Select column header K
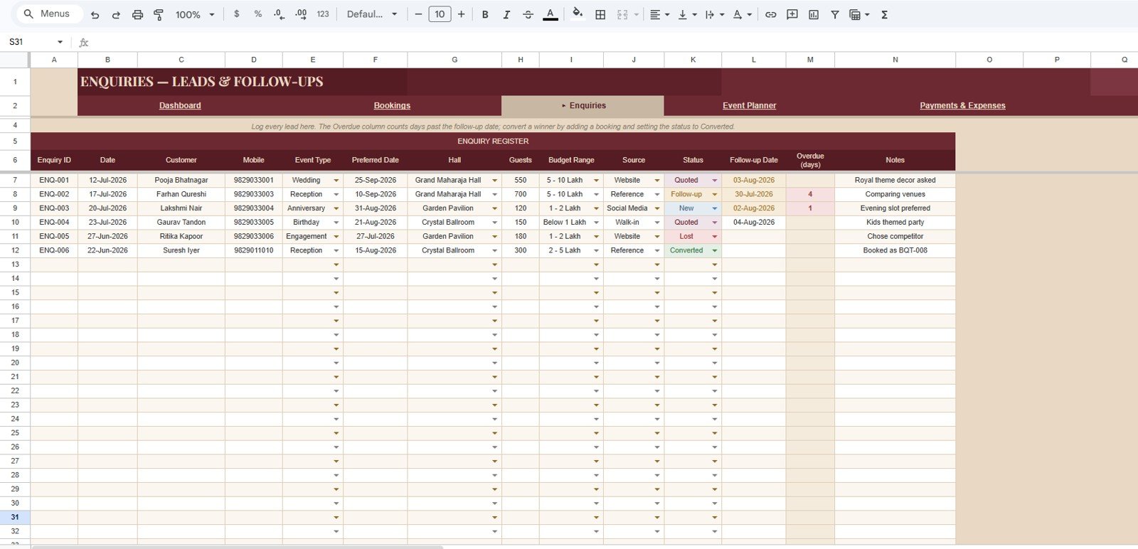 click(x=693, y=60)
